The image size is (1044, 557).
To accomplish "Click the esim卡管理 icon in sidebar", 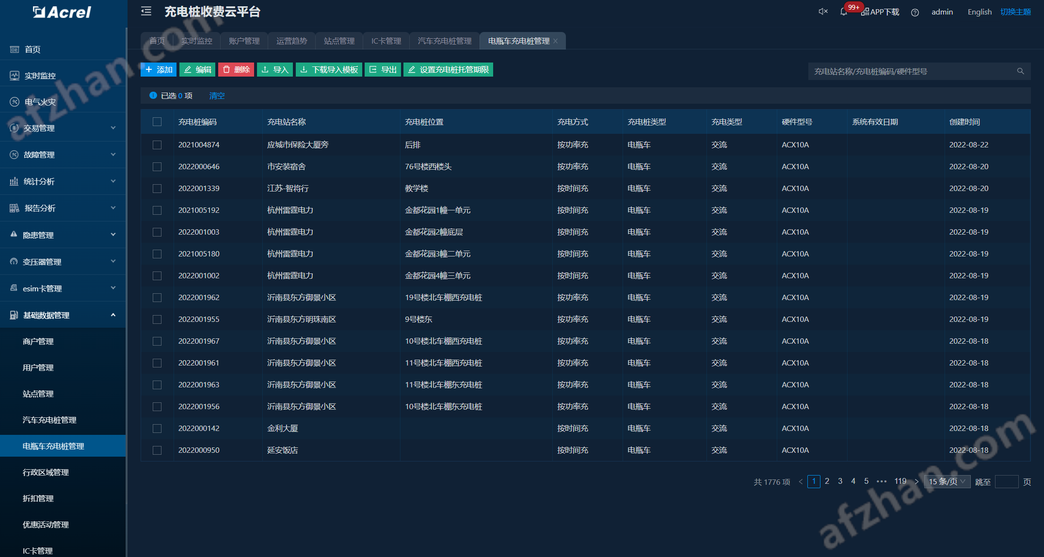I will [14, 288].
